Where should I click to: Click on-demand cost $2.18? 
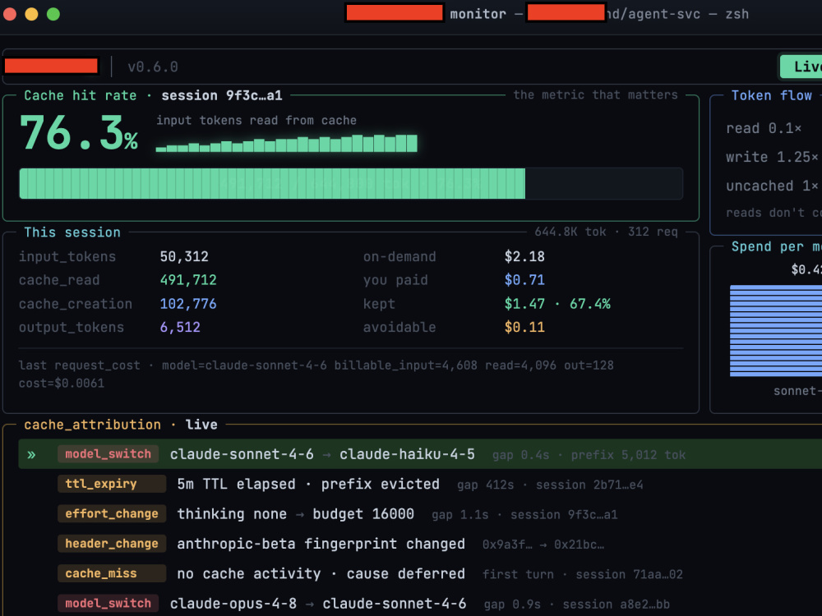click(x=524, y=256)
